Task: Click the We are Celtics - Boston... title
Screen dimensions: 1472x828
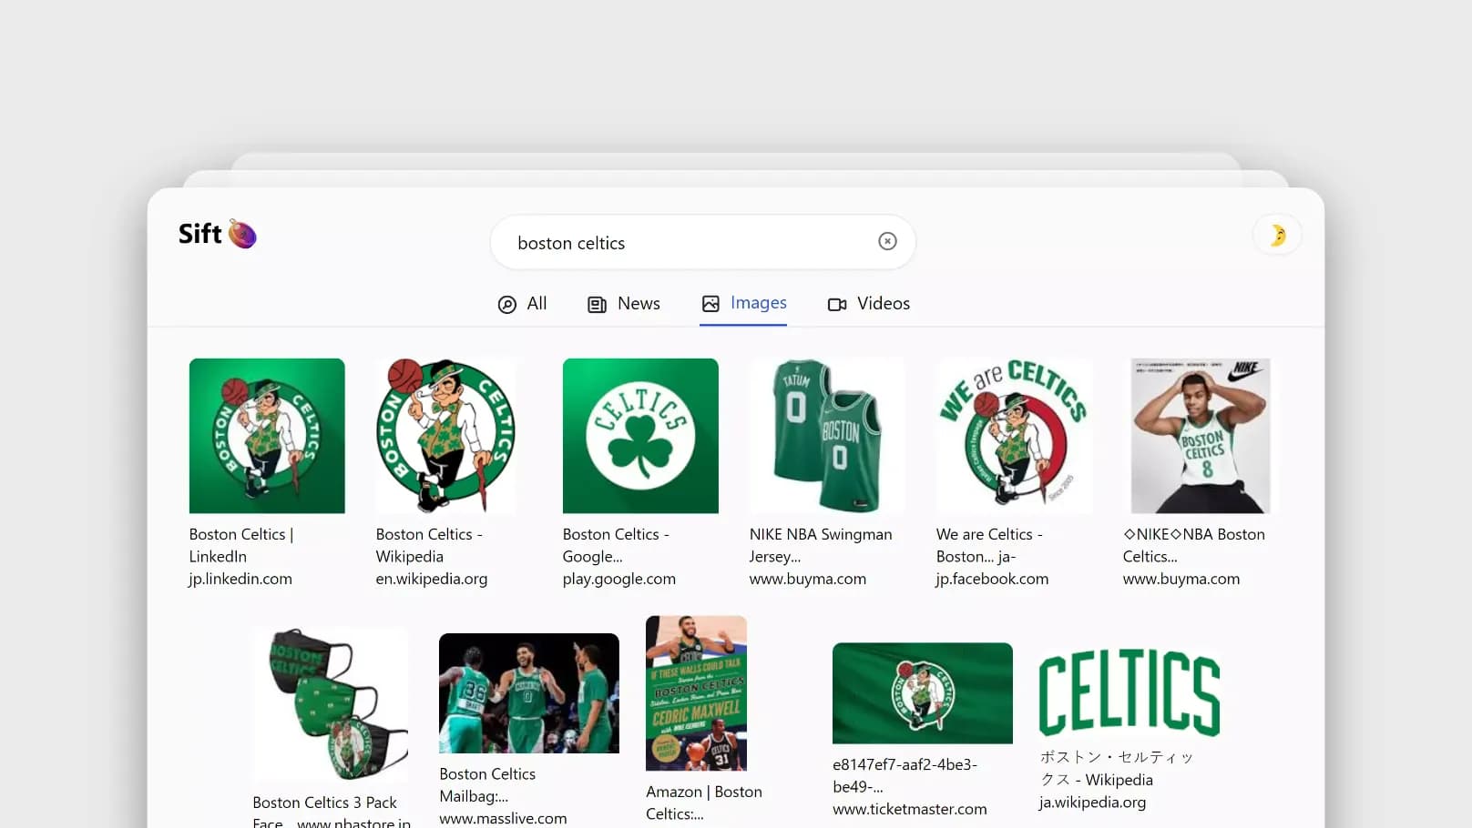Action: pyautogui.click(x=989, y=545)
